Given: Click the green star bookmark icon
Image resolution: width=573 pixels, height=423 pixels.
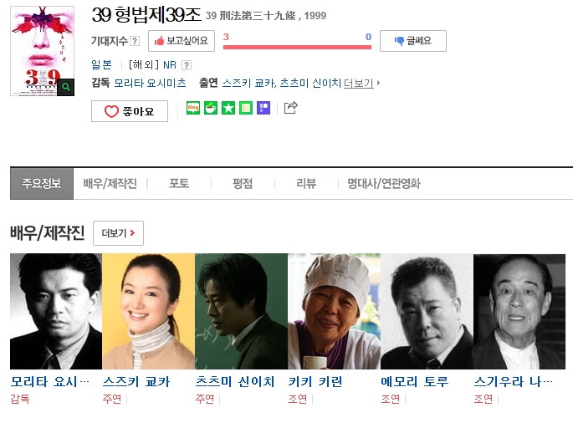Looking at the screenshot, I should pyautogui.click(x=228, y=108).
